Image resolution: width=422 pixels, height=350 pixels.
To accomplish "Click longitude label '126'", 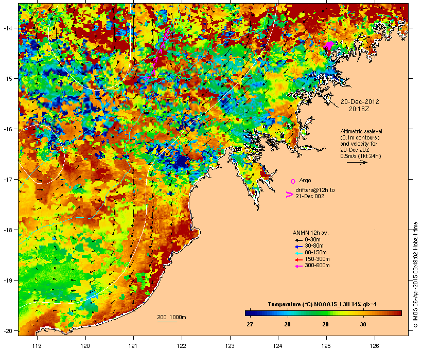I will click(375, 346).
